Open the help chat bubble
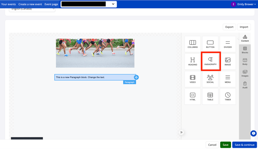The height and width of the screenshot is (149, 258). 253,133
